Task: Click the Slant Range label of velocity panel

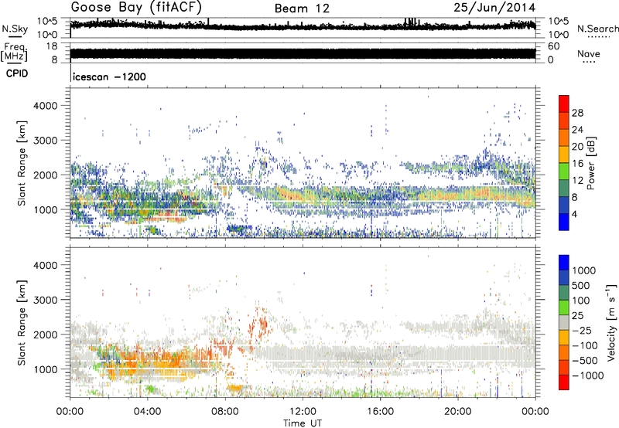Action: [22, 323]
